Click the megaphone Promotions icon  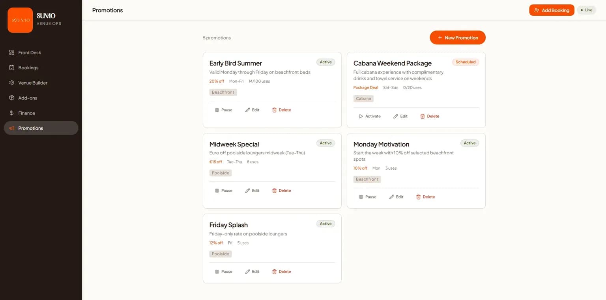[12, 128]
